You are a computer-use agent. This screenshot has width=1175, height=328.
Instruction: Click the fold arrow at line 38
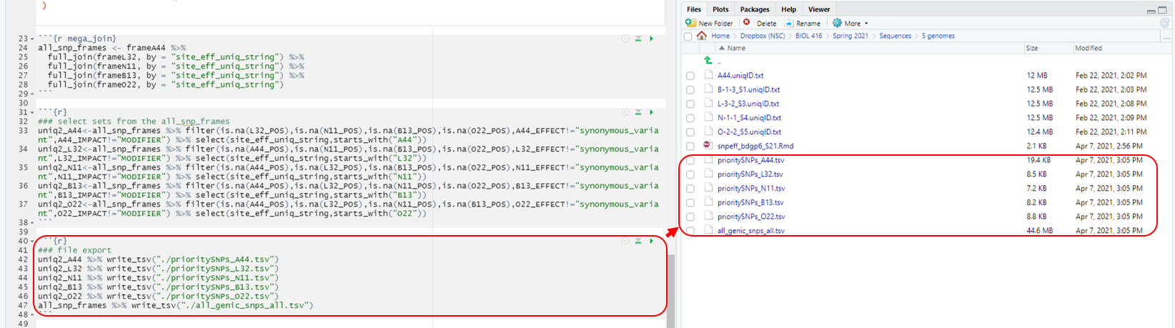coord(32,223)
